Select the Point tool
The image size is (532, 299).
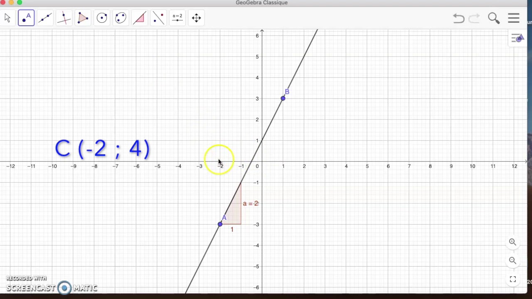pos(26,18)
